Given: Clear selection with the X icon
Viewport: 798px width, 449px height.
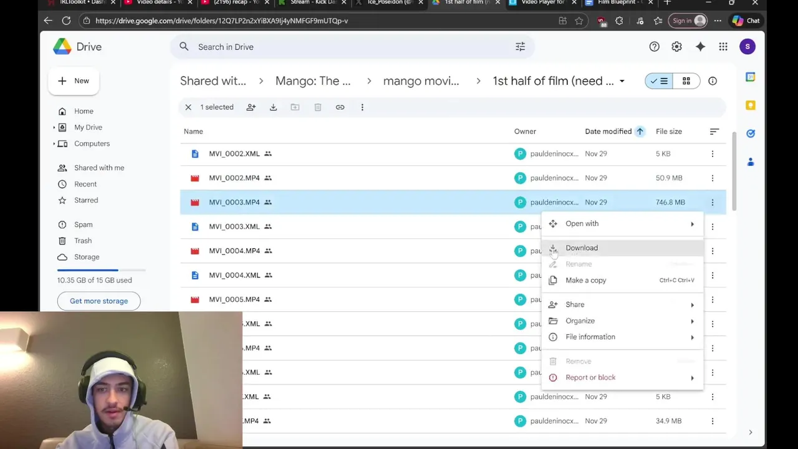Looking at the screenshot, I should (x=188, y=107).
